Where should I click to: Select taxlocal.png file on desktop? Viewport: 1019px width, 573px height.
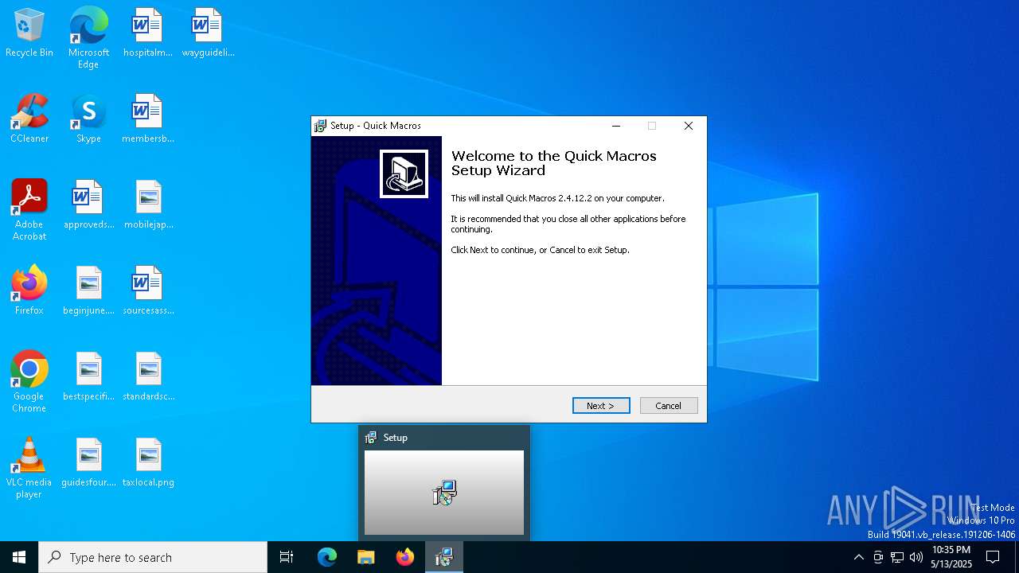point(148,463)
